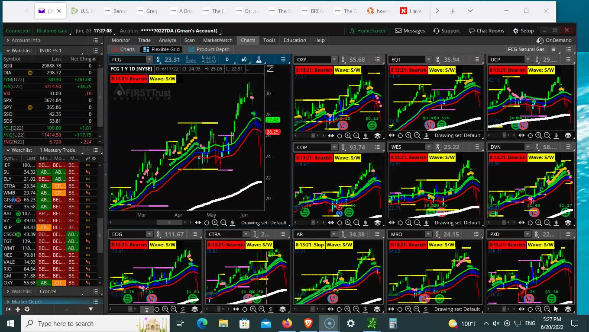
Task: Activate FCG chart crosshair pan tool
Action: pyautogui.click(x=207, y=223)
